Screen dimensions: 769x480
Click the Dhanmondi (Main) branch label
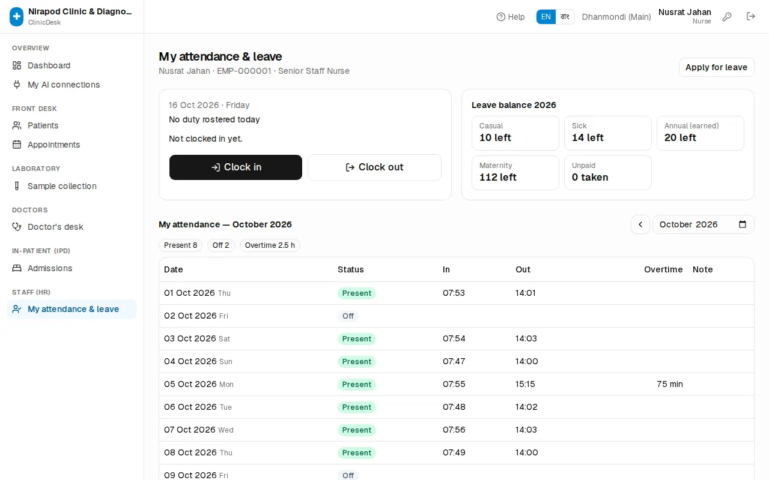(x=616, y=17)
